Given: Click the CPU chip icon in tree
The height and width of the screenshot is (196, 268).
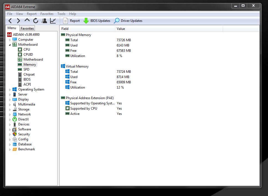Looking at the screenshot, I should (20, 50).
